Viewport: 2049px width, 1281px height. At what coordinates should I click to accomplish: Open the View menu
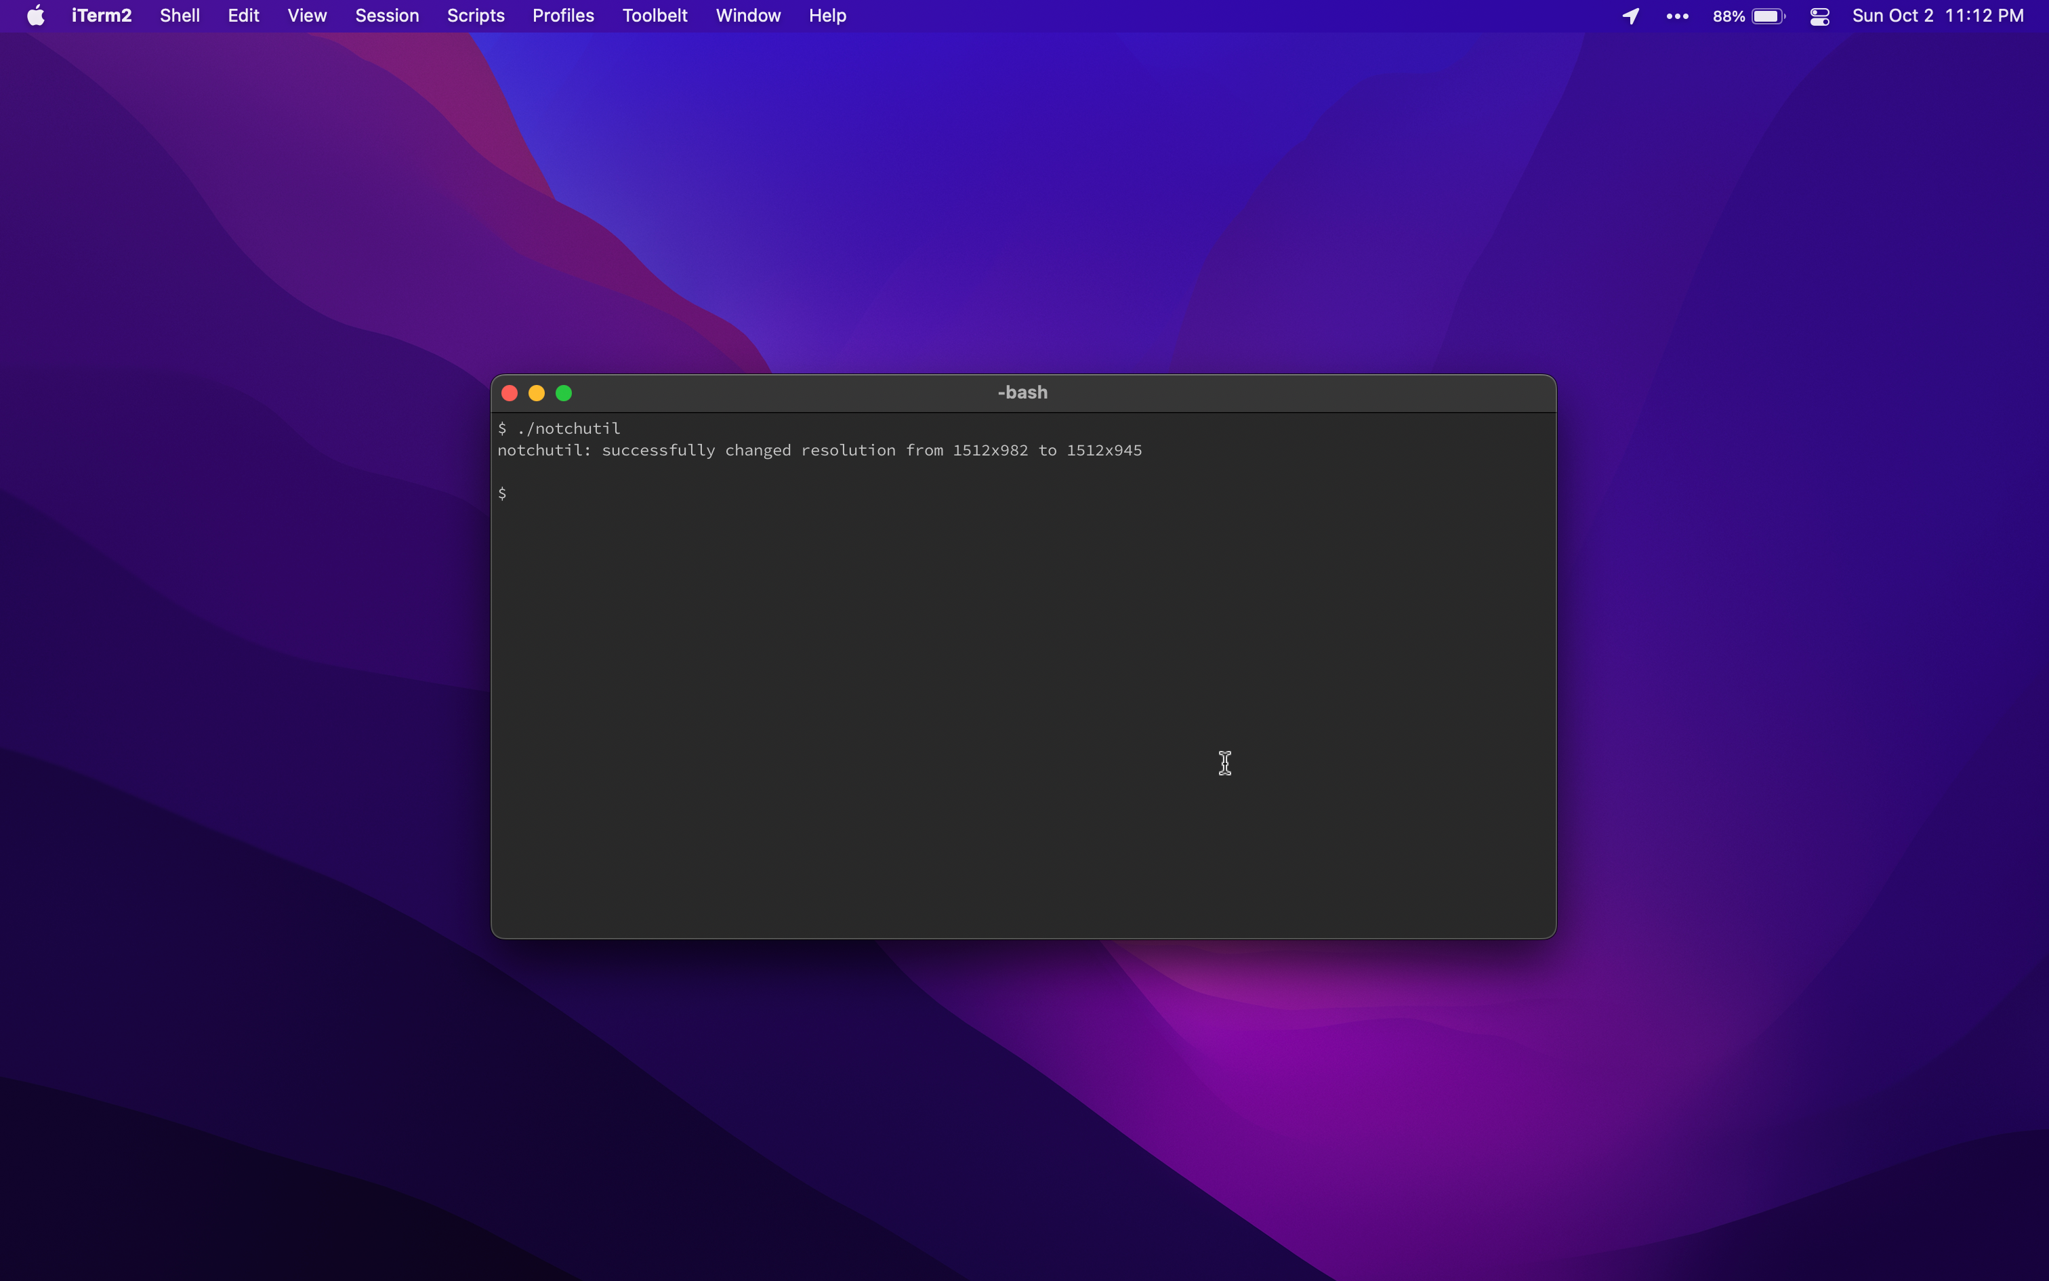tap(306, 16)
